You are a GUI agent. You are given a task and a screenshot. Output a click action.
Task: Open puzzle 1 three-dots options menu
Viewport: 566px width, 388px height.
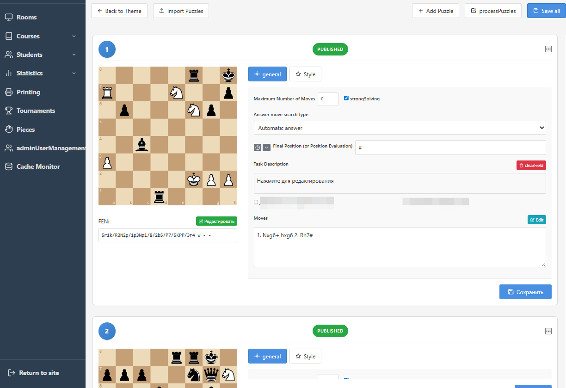point(548,49)
